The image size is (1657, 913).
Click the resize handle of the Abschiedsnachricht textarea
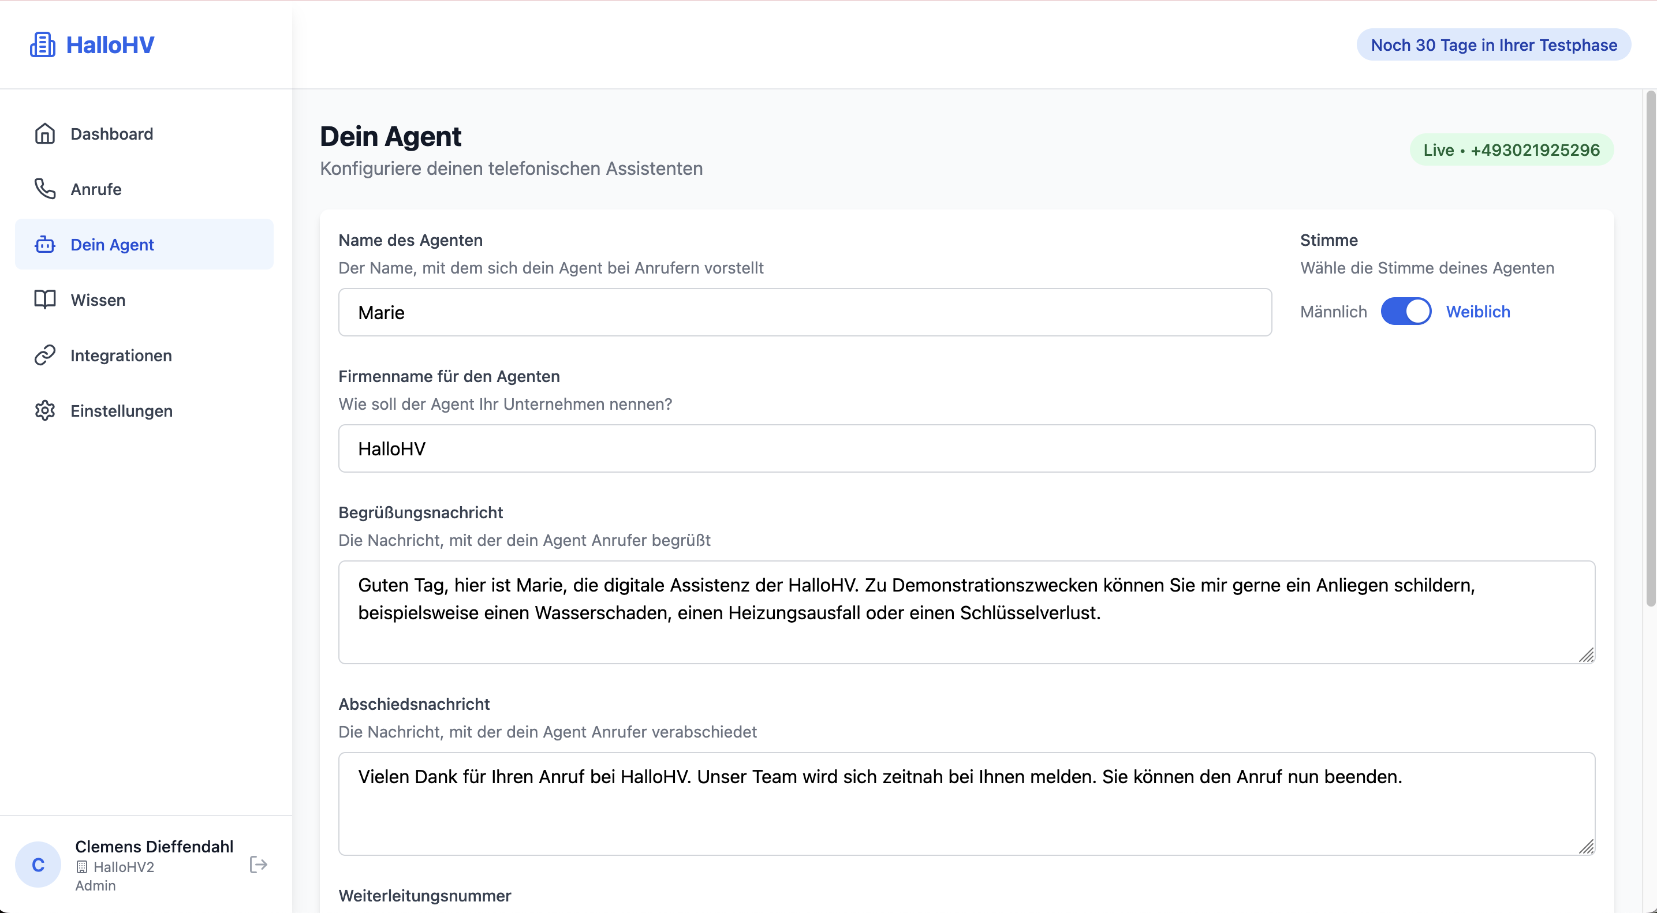point(1587,847)
